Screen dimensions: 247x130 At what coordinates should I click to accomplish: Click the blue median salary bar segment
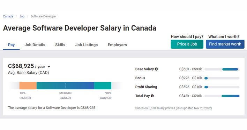(x=65, y=86)
